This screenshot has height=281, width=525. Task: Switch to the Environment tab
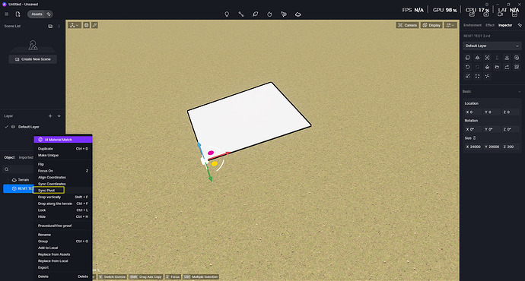click(472, 25)
